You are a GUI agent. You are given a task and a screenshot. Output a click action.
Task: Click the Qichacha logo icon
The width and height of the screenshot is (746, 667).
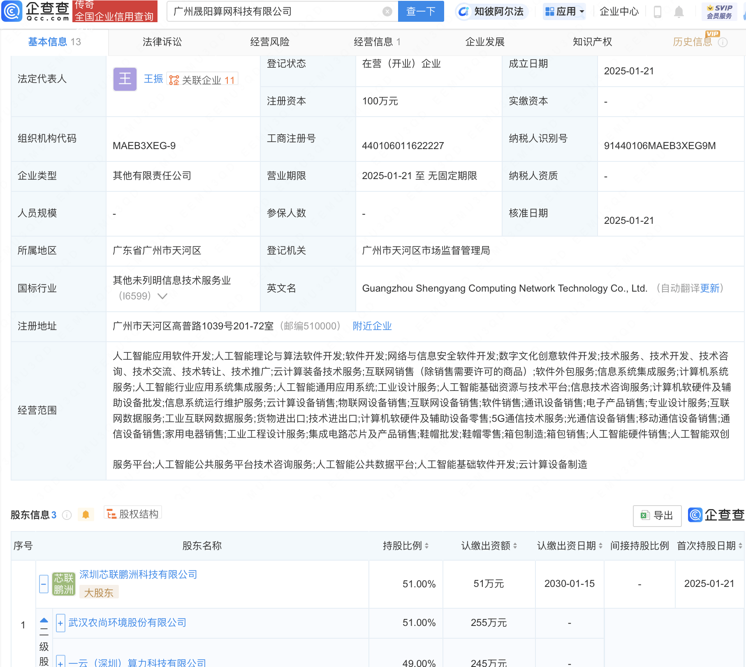click(x=12, y=11)
